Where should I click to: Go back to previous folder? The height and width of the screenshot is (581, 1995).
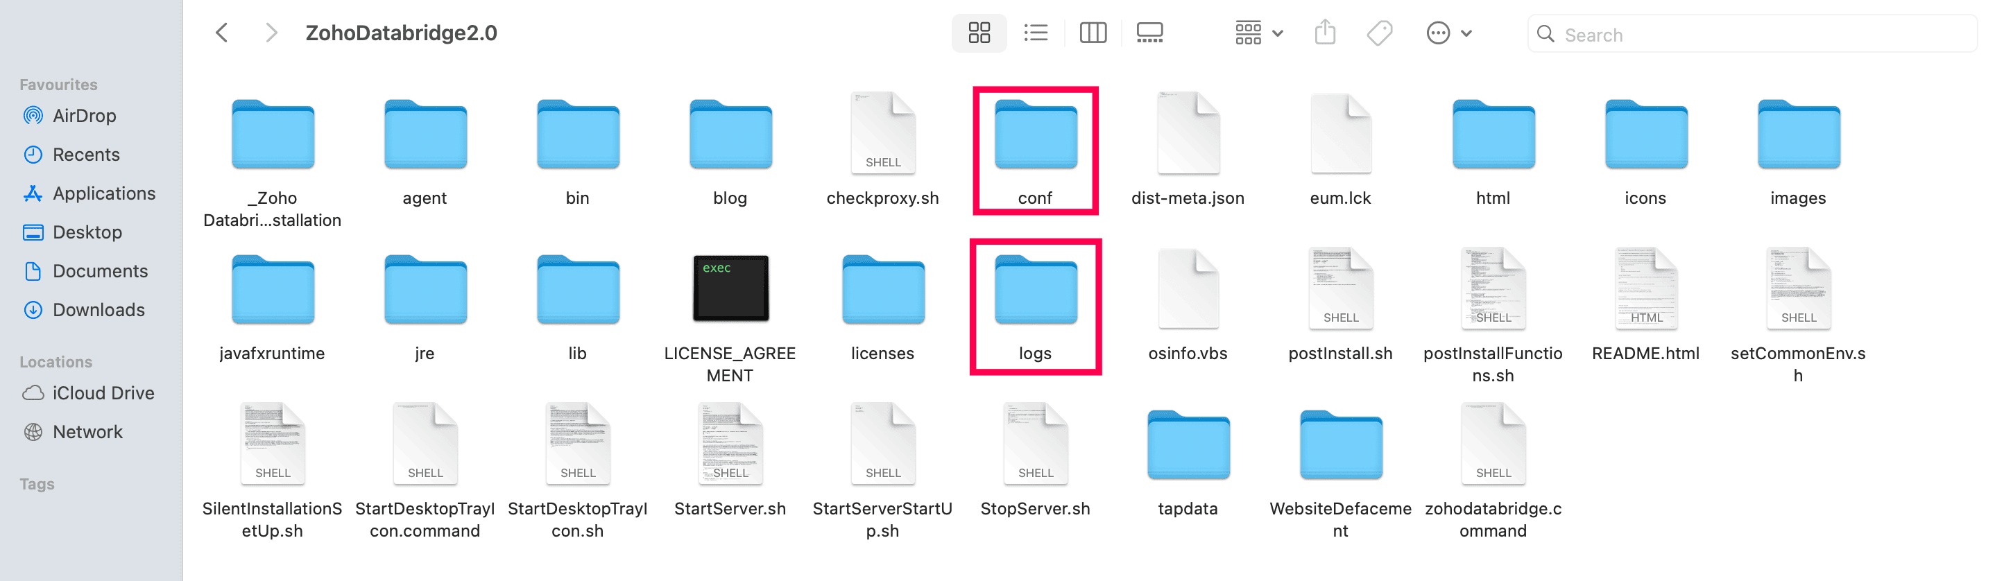[x=222, y=33]
